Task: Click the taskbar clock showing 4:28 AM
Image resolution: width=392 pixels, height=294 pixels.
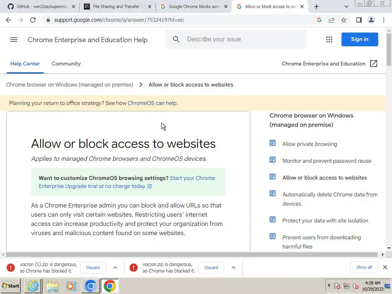Action: [372, 286]
